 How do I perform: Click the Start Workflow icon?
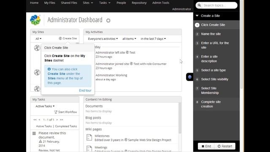coord(56,112)
